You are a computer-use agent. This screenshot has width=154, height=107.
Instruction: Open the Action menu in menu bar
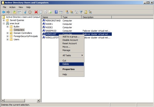tap(12, 7)
